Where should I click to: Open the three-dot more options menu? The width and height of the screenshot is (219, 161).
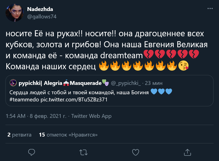pyautogui.click(x=210, y=9)
